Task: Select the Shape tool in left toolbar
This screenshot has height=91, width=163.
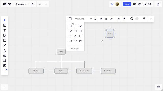Action: pyautogui.click(x=5, y=40)
